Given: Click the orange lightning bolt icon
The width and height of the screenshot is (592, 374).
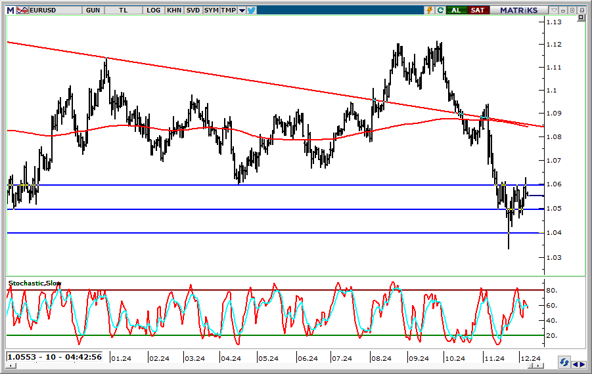Looking at the screenshot, I should (430, 10).
